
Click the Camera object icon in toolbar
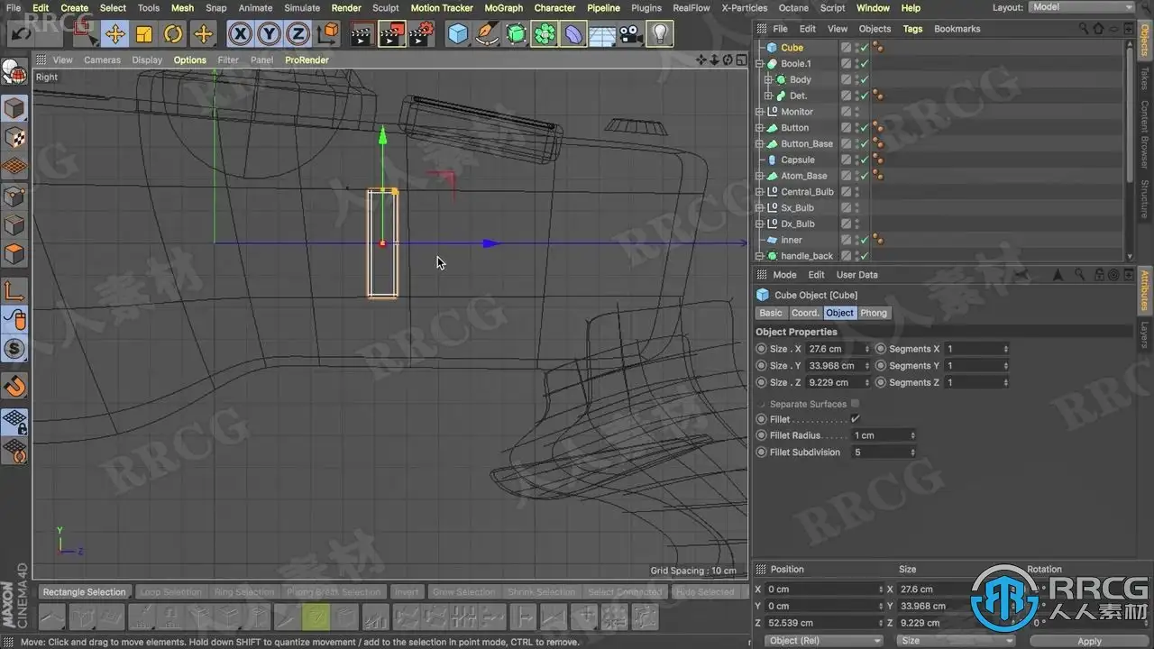coord(631,34)
